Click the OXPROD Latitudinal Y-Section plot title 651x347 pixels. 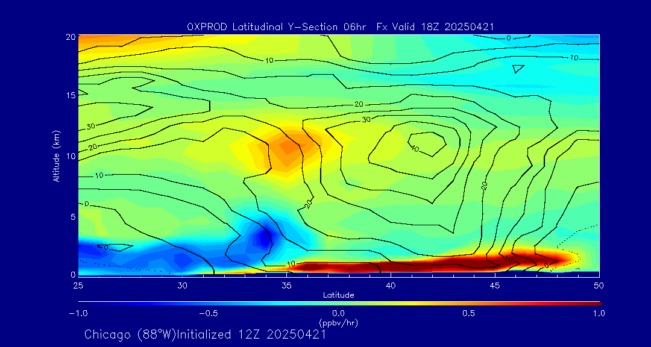[x=340, y=27]
